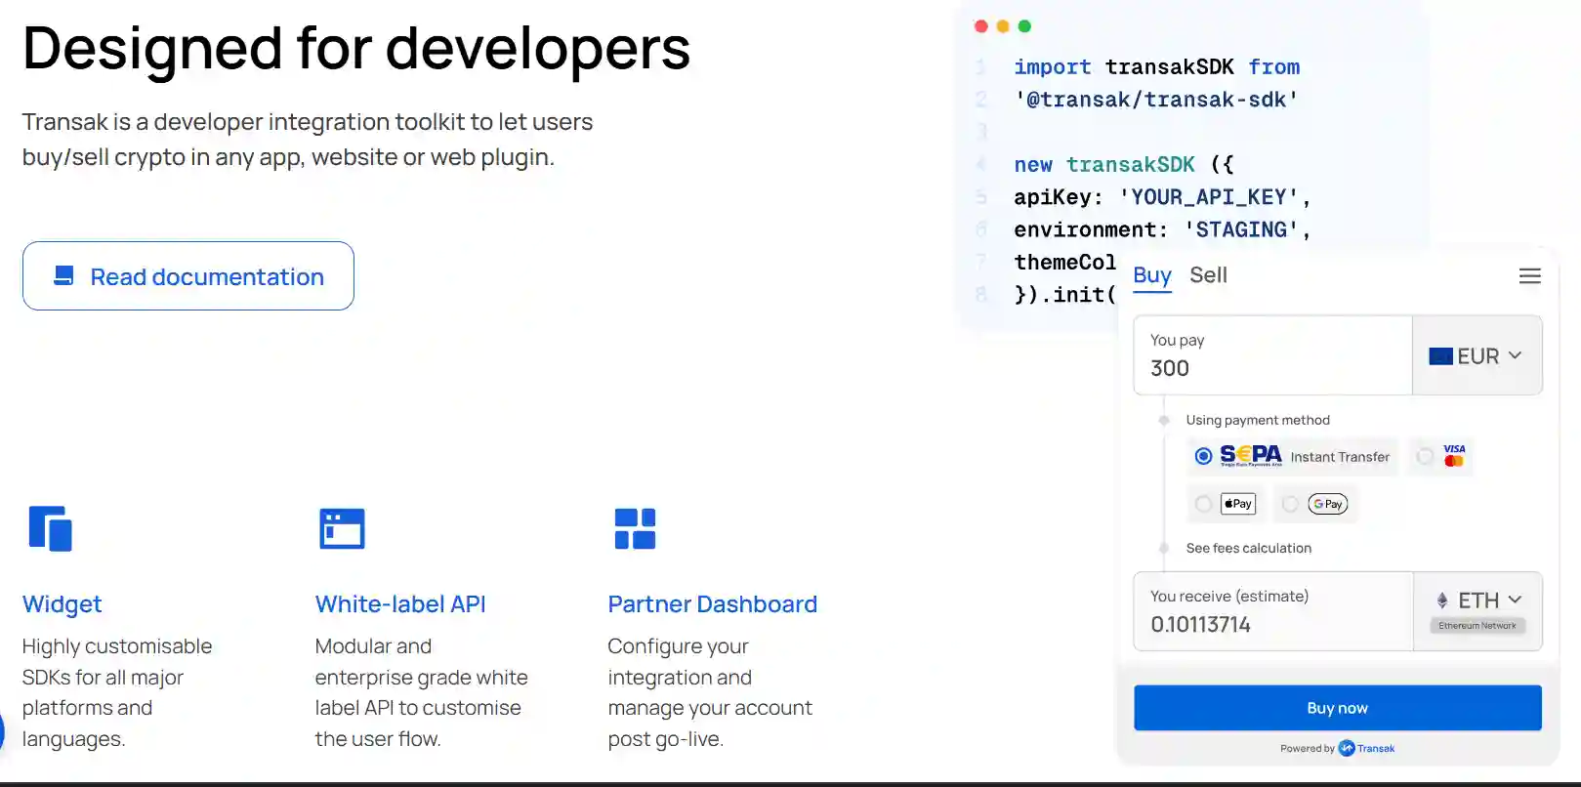
Task: Open the Partner Dashboard link
Action: 712,604
